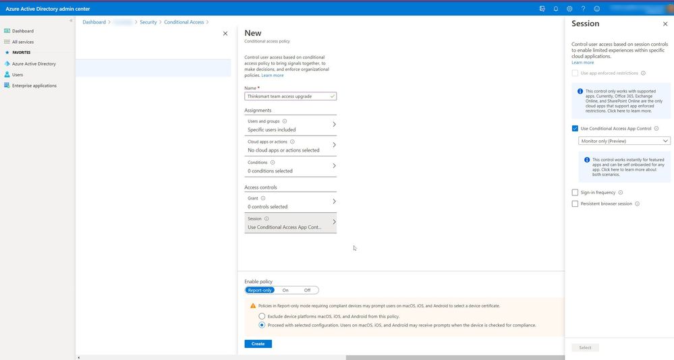This screenshot has width=674, height=360.
Task: Collapse the left sidebar chevron
Action: [x=71, y=21]
